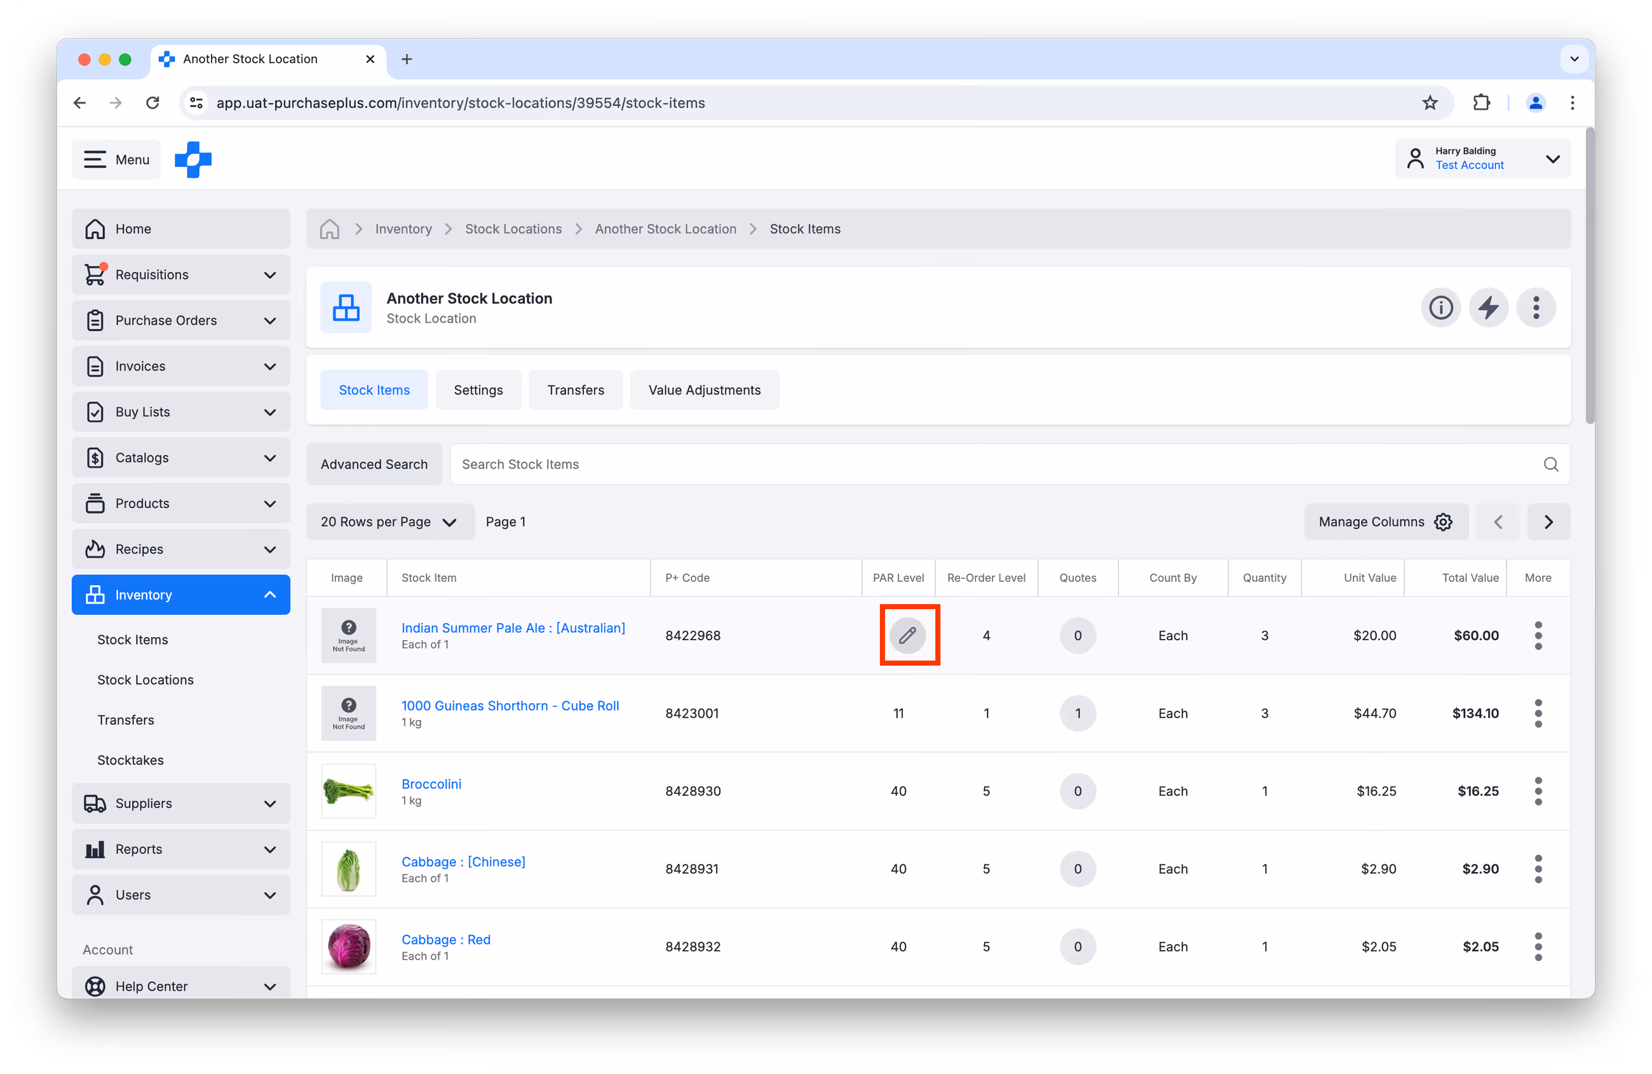1652x1074 pixels.
Task: Expand the Suppliers sidebar menu
Action: point(180,803)
